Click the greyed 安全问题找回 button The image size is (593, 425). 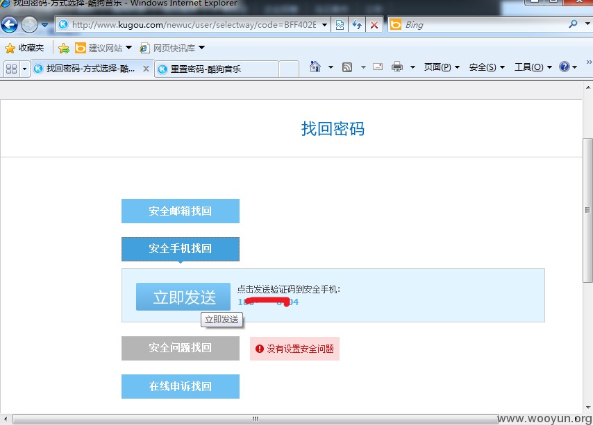(181, 348)
